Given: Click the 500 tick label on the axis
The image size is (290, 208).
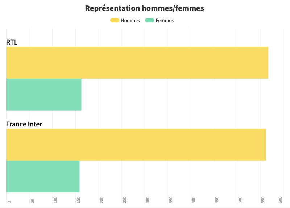Looking at the screenshot, I should pyautogui.click(x=240, y=200).
